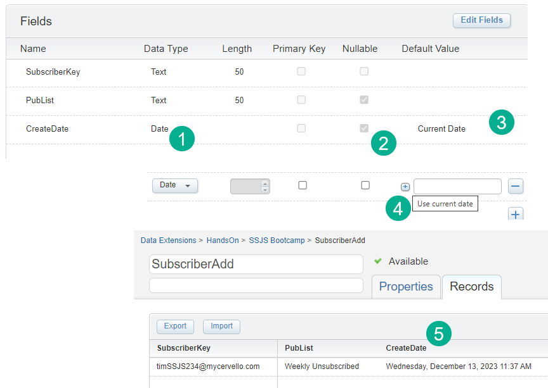Screen dimensions: 548x388
Task: Click the green number 3 marker
Action: [x=502, y=122]
